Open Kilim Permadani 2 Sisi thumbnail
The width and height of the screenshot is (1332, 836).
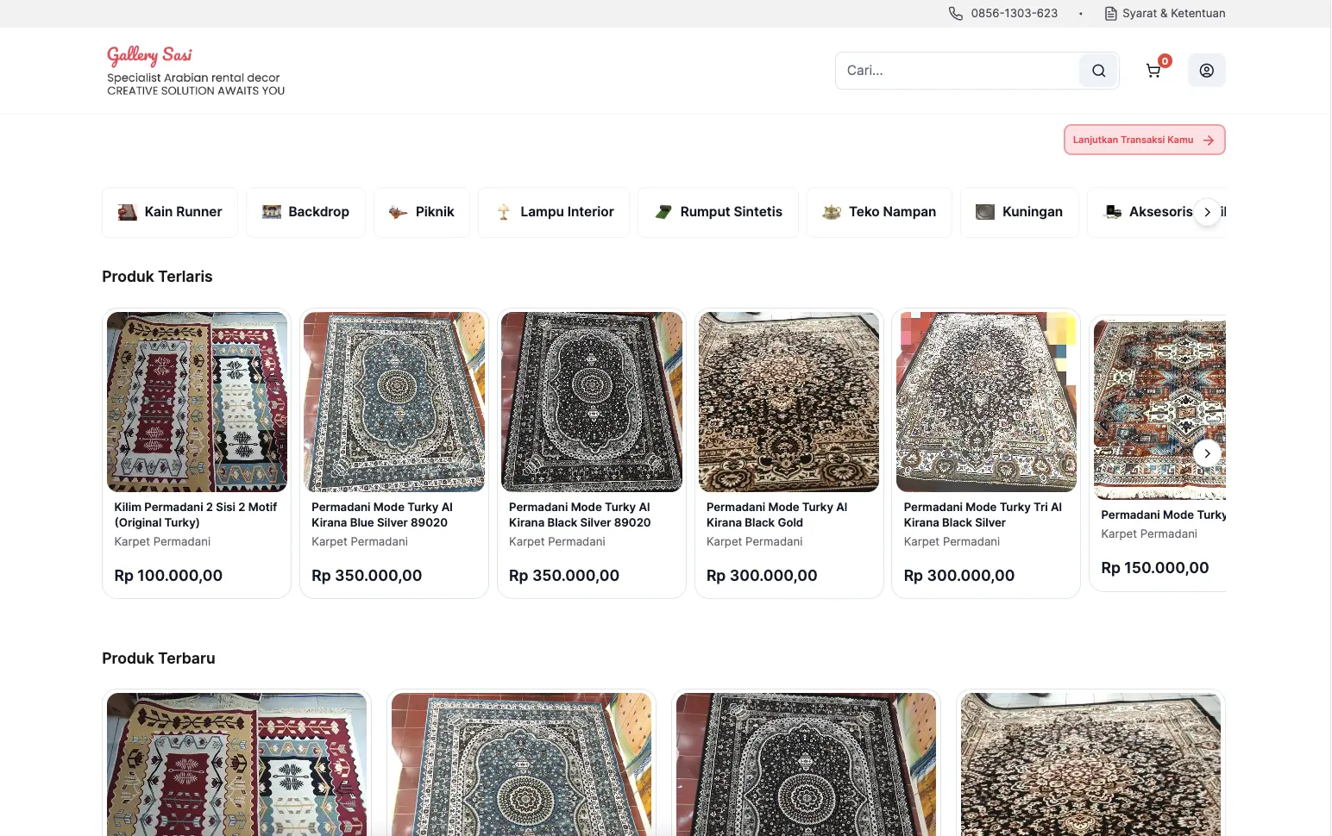[197, 402]
